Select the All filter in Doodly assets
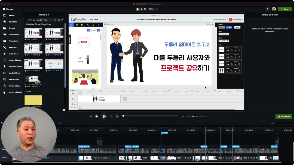 coord(89,30)
